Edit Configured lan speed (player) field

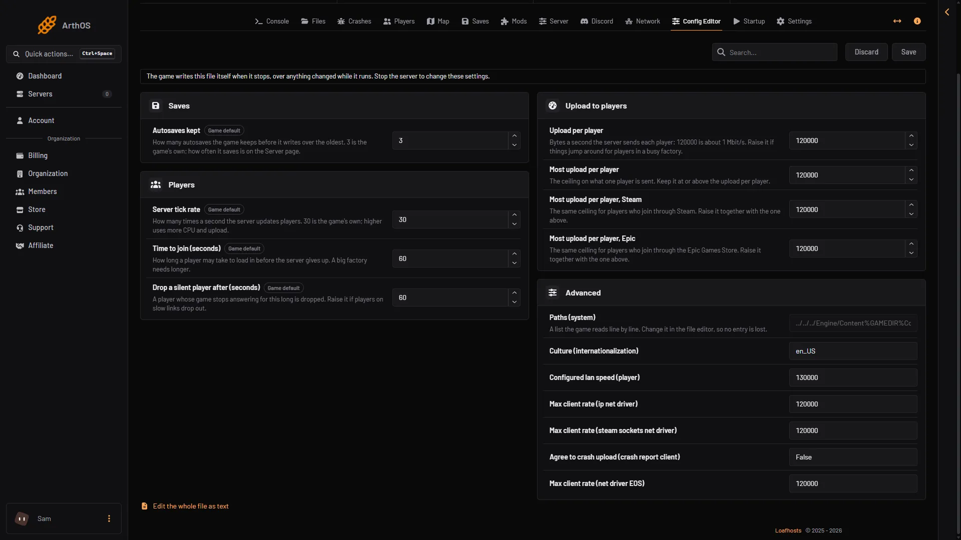[x=853, y=377]
